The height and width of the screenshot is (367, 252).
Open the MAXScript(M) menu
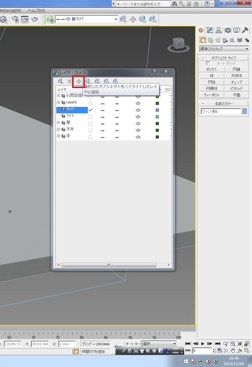point(10,10)
